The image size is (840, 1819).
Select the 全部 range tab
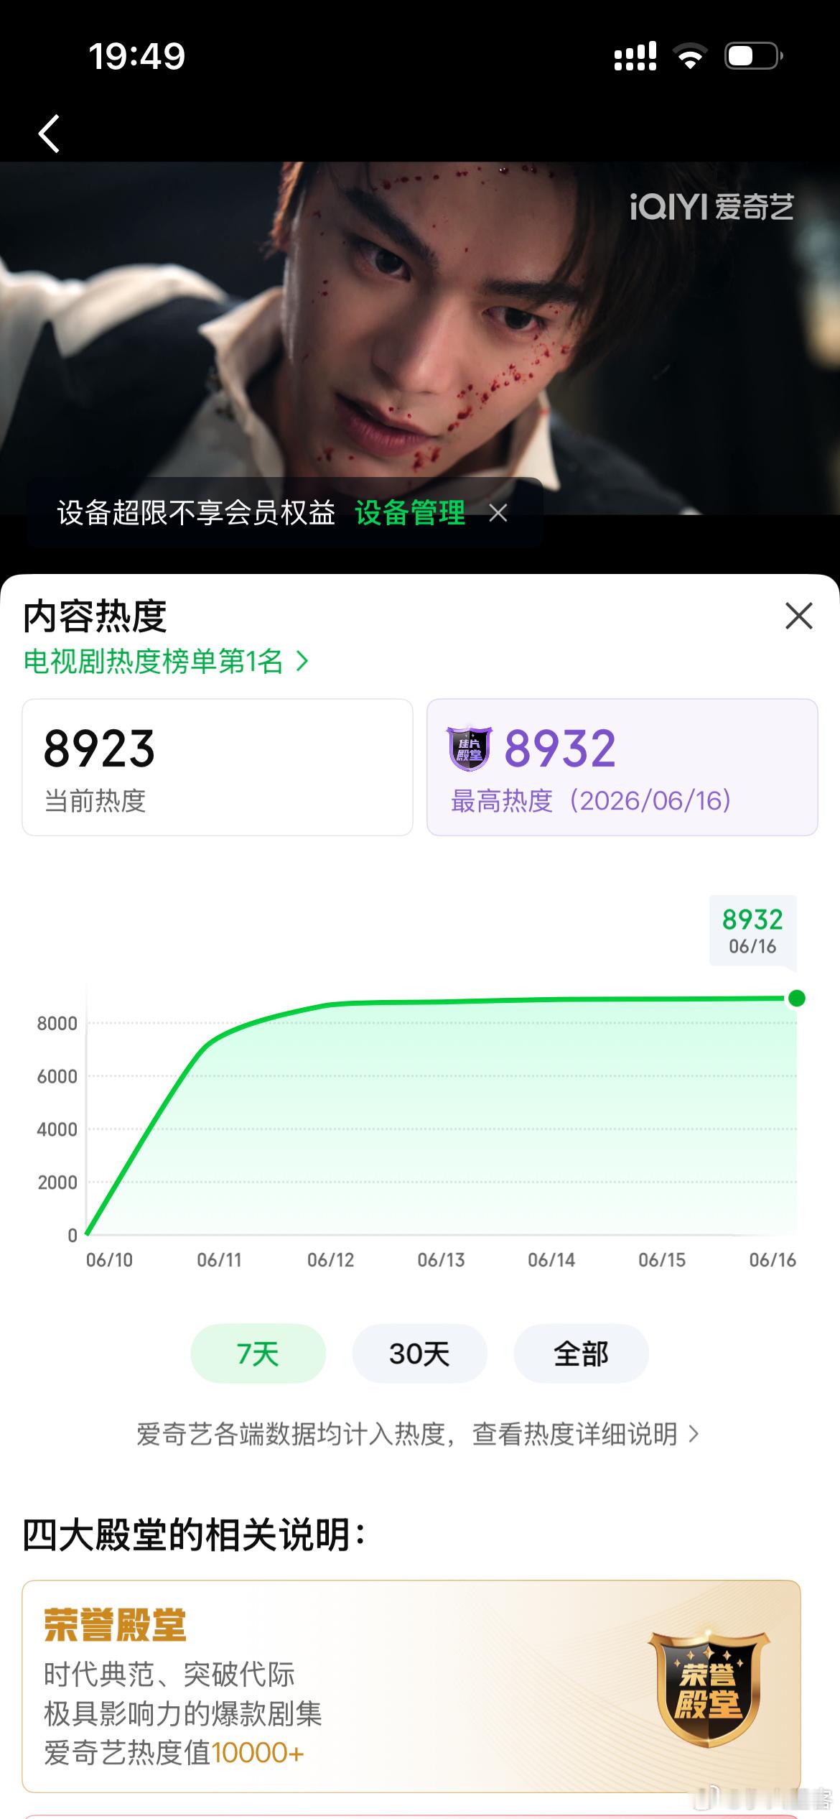(x=582, y=1353)
